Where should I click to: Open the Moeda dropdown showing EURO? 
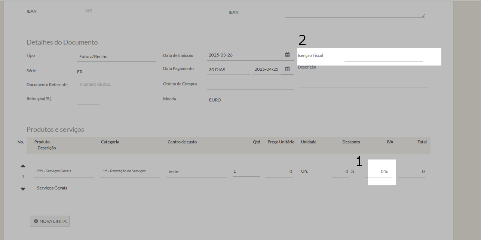250,100
